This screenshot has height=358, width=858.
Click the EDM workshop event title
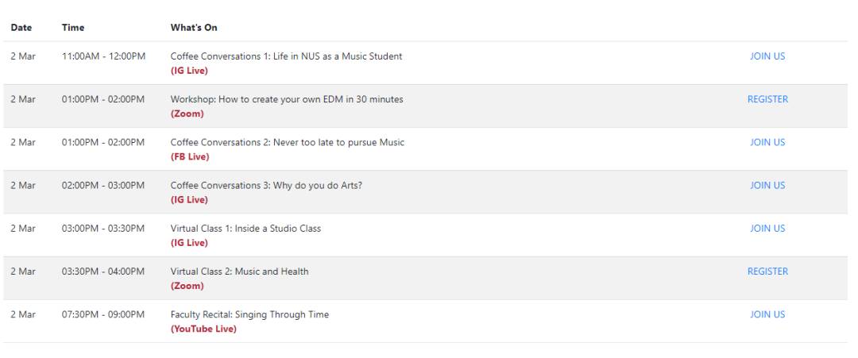[287, 99]
